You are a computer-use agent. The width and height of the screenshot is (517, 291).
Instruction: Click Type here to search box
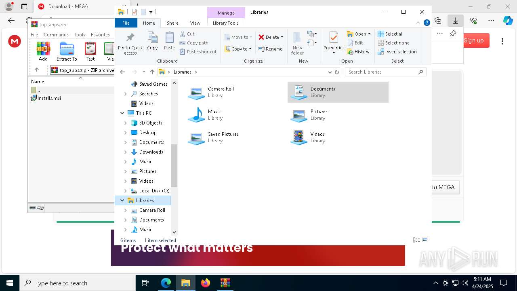coord(78,283)
